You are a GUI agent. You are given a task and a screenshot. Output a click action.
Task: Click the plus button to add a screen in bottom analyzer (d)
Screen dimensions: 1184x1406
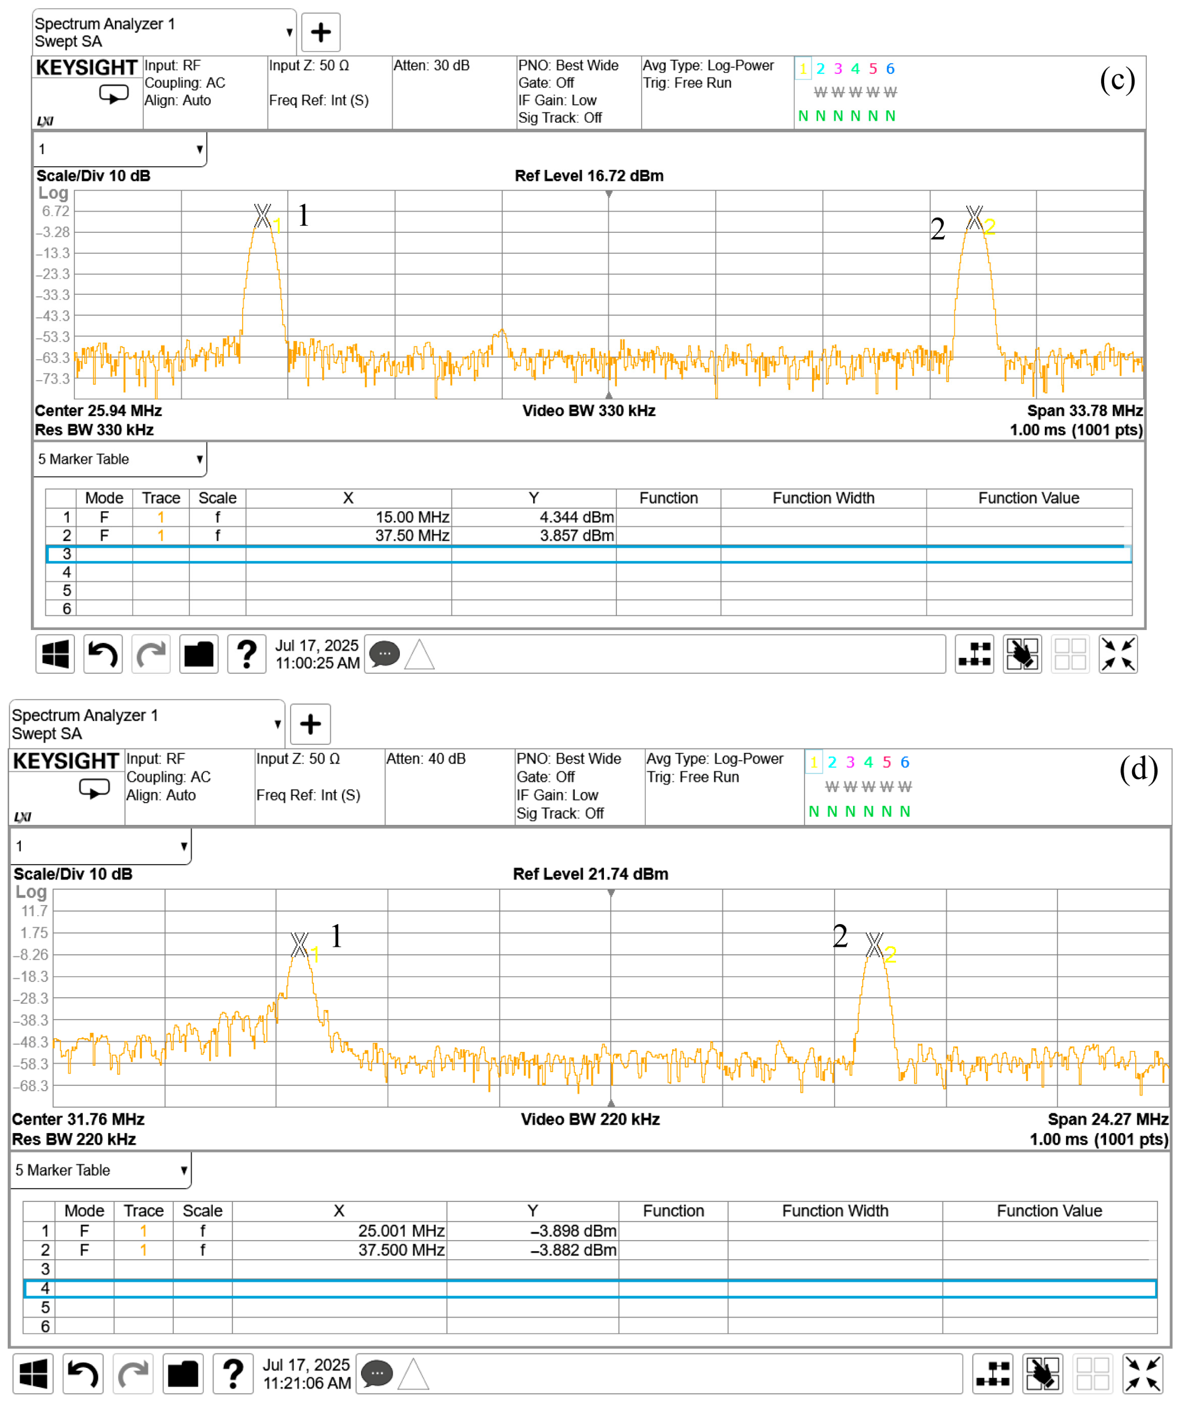click(x=310, y=724)
